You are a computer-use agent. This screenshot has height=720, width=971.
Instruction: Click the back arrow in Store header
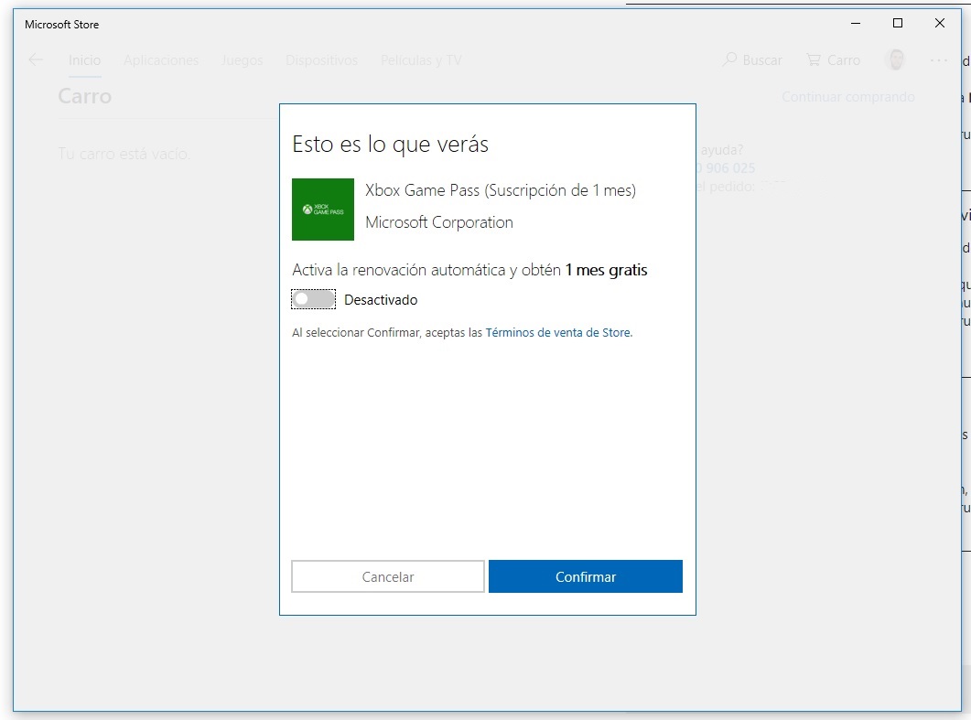[36, 59]
